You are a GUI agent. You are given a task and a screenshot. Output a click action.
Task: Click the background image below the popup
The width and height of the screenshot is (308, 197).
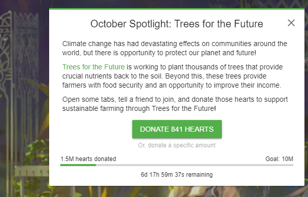click(177, 191)
